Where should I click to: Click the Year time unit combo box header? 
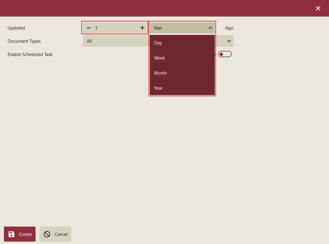click(x=178, y=28)
